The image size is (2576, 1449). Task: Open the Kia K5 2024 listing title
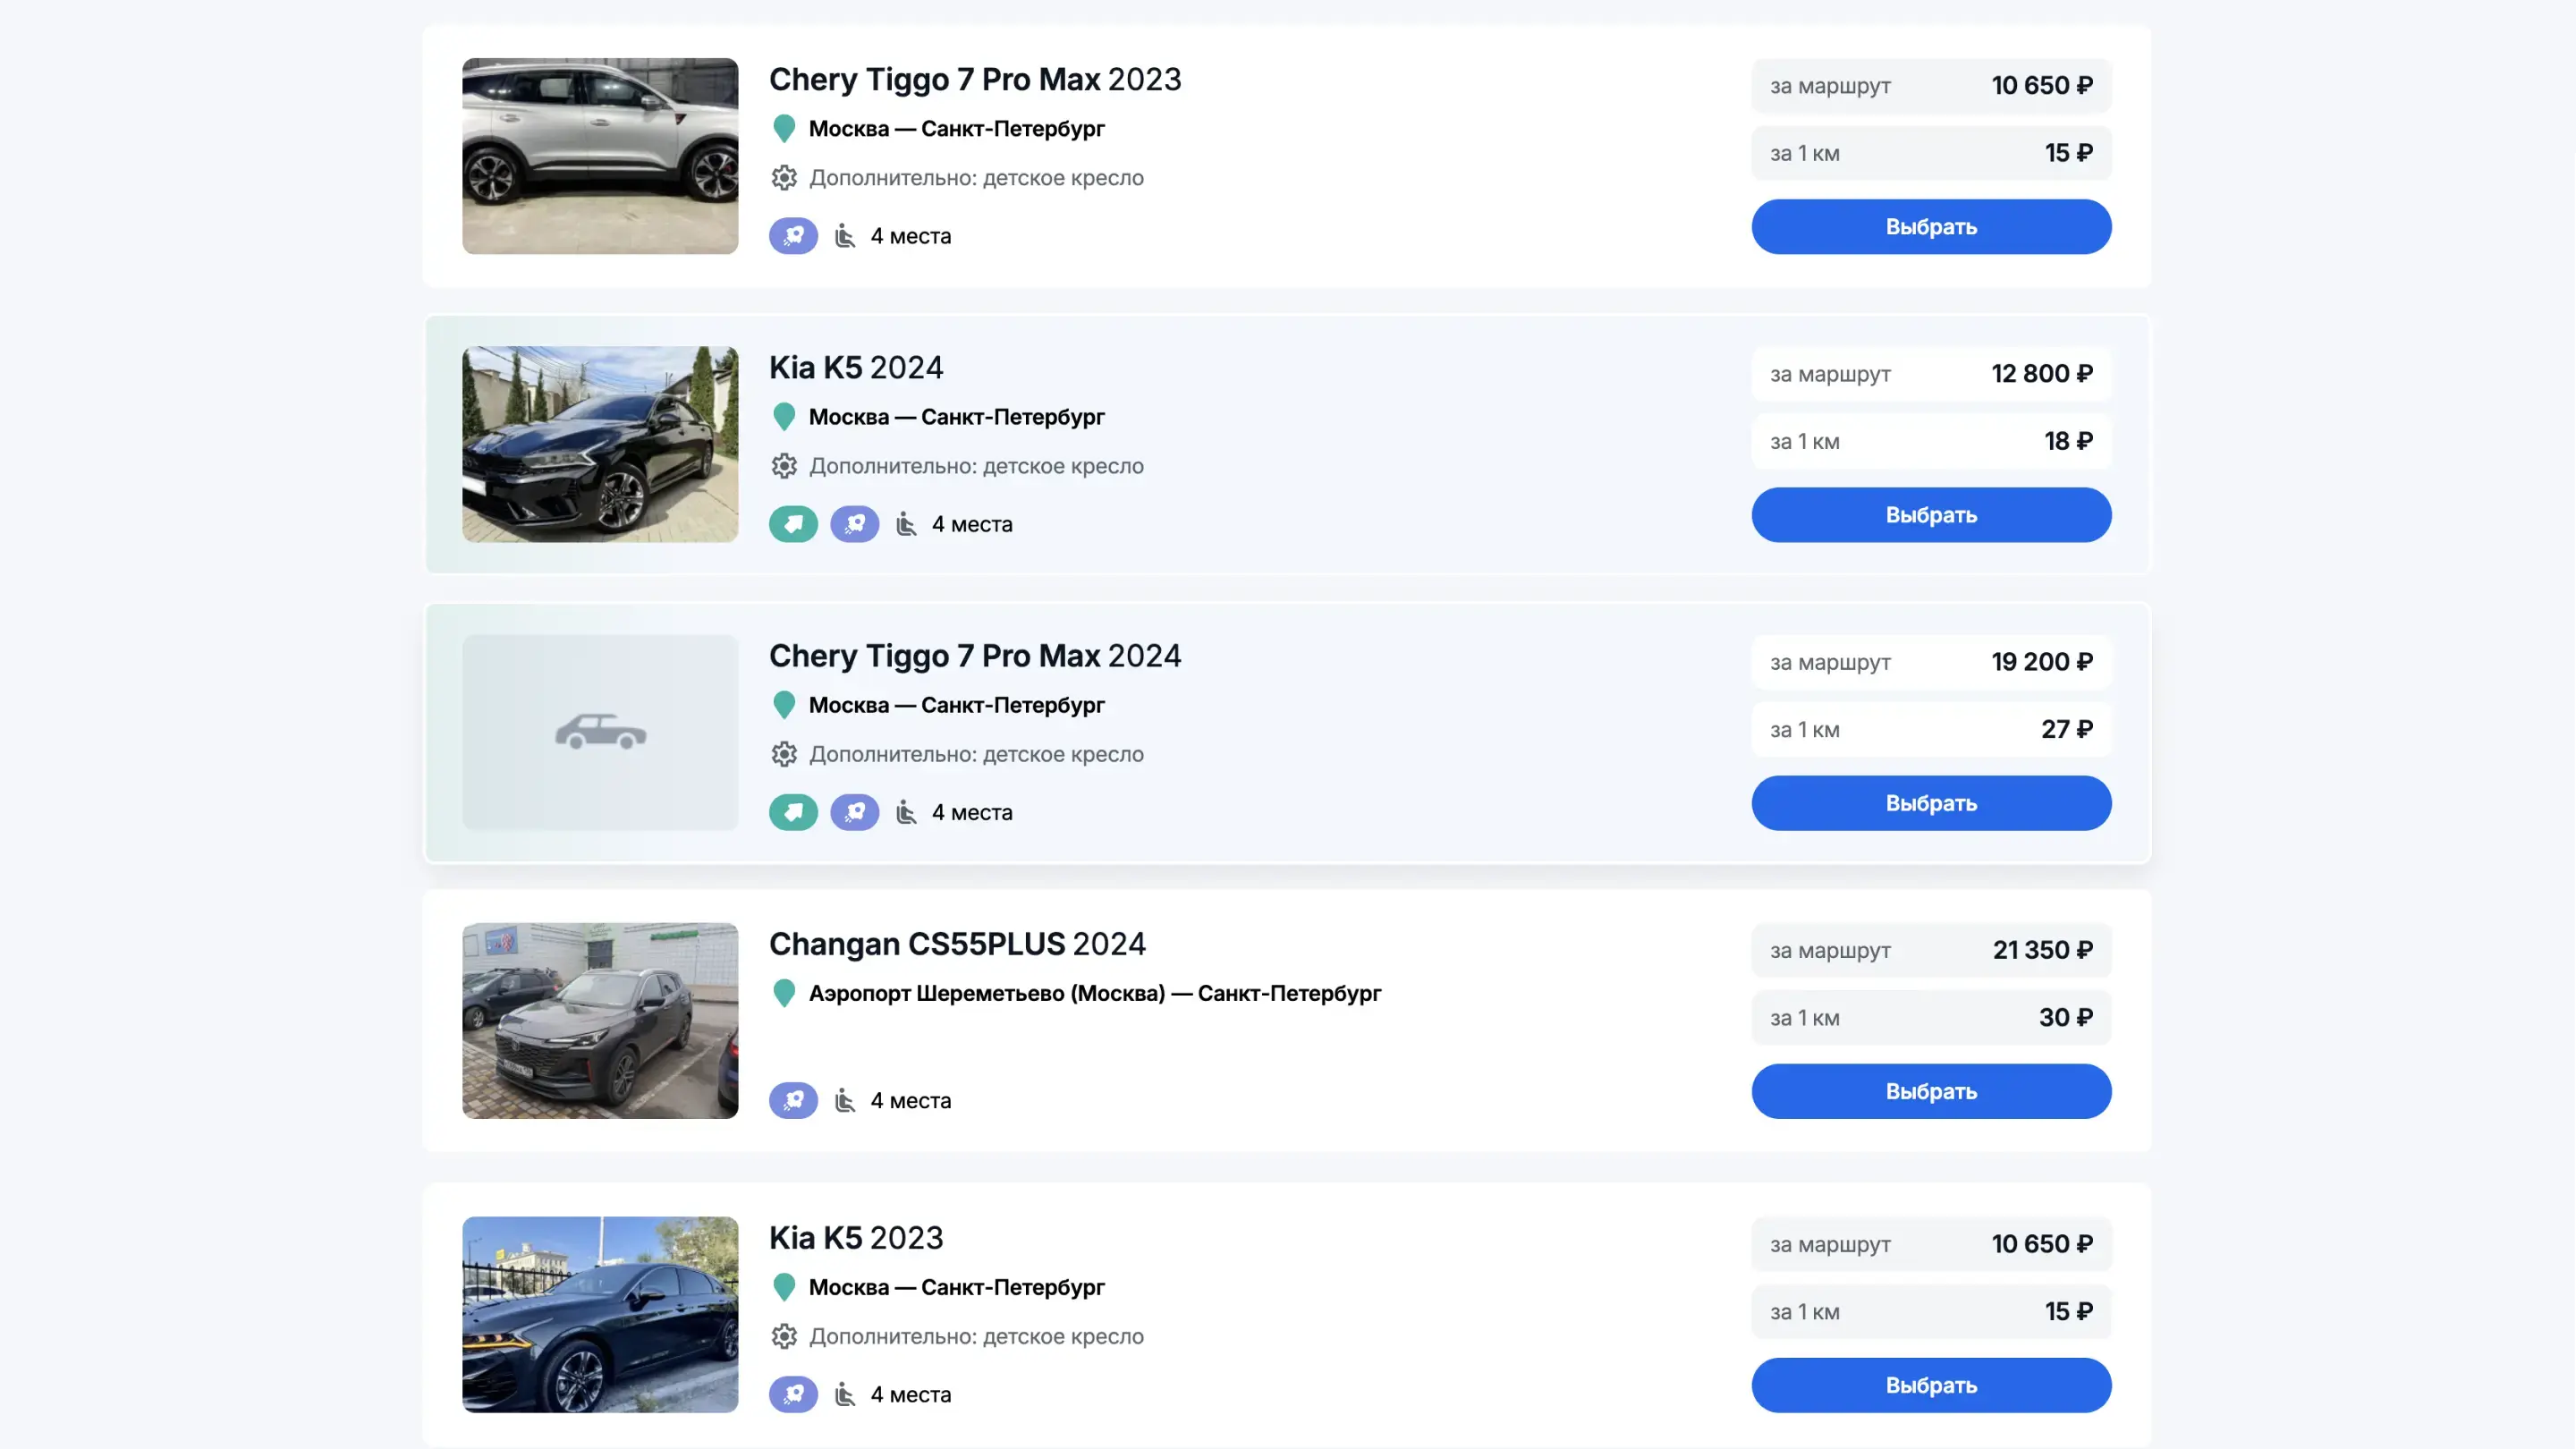(855, 368)
